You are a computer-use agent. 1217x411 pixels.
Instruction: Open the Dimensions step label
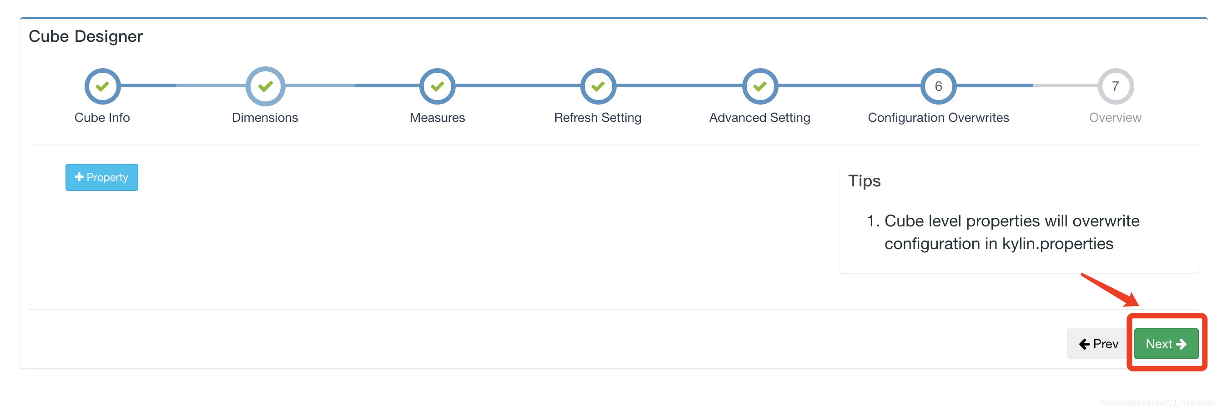pyautogui.click(x=265, y=117)
